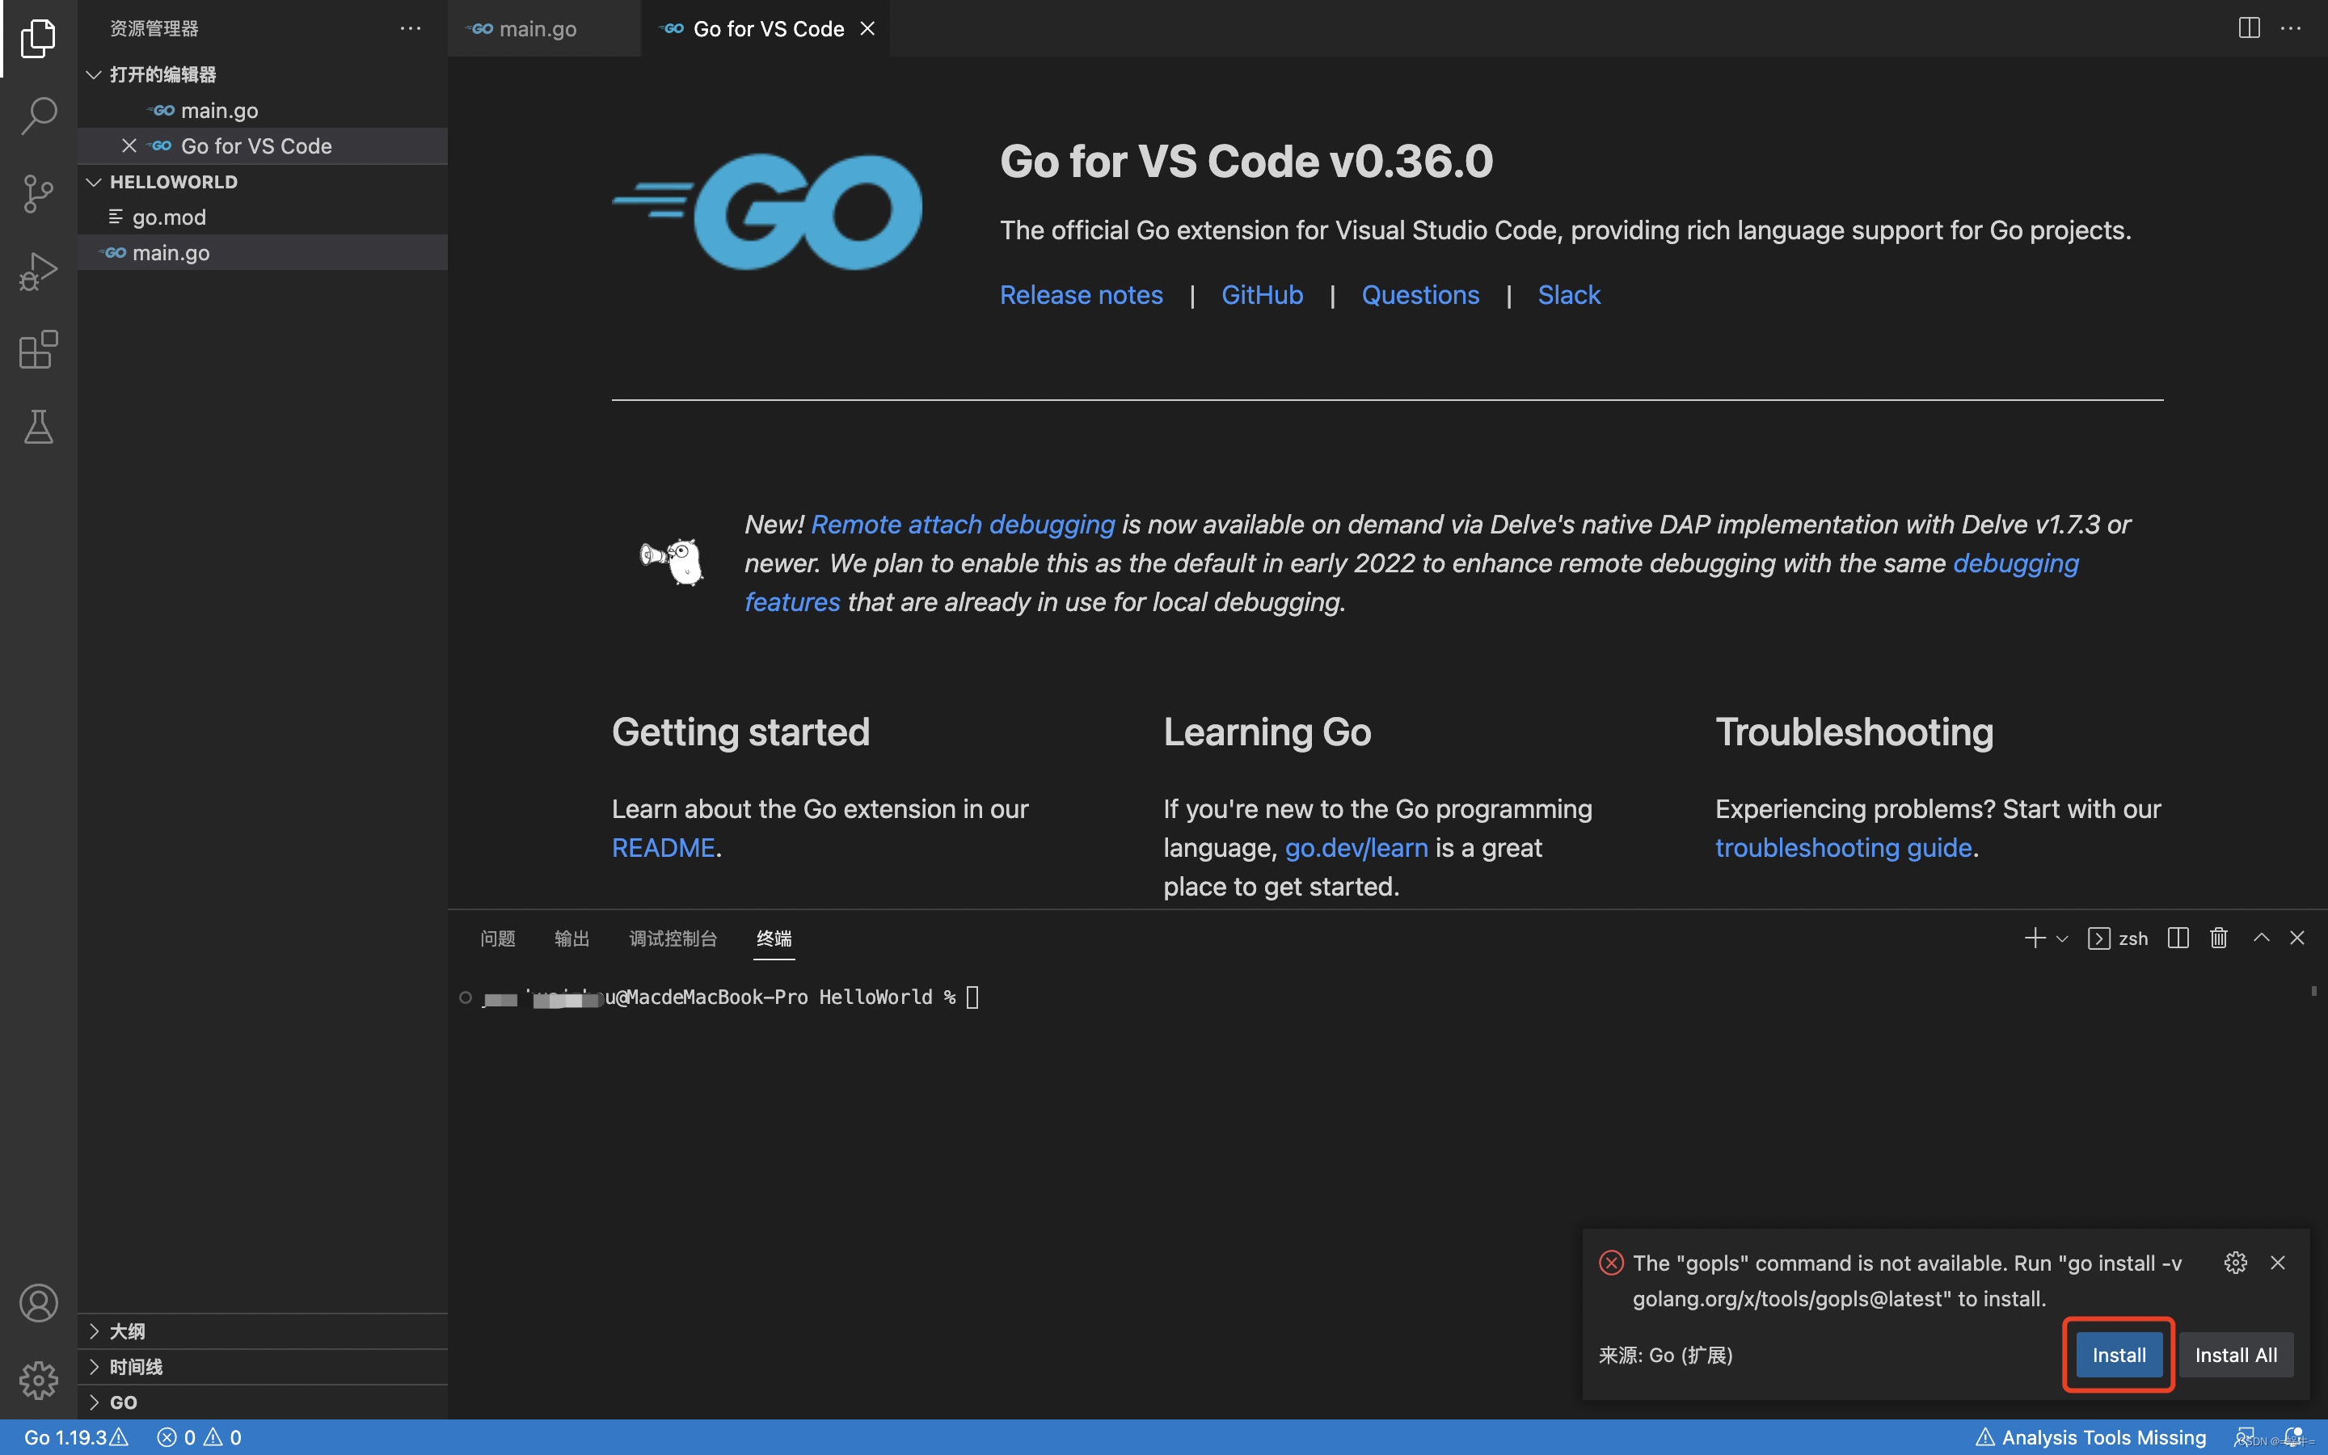Expand the 时间线 timeline section
The height and width of the screenshot is (1455, 2328).
point(136,1366)
